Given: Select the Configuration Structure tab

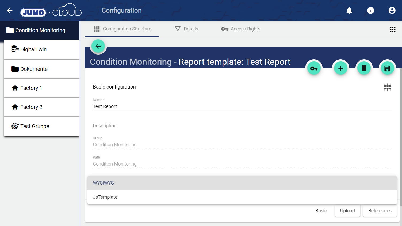Looking at the screenshot, I should tap(122, 29).
